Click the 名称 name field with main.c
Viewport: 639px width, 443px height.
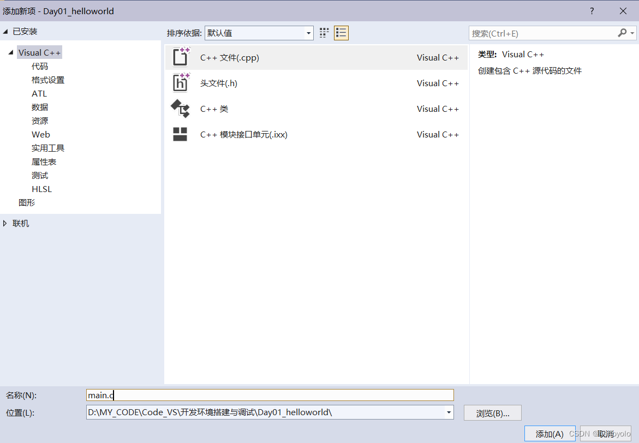pos(270,395)
